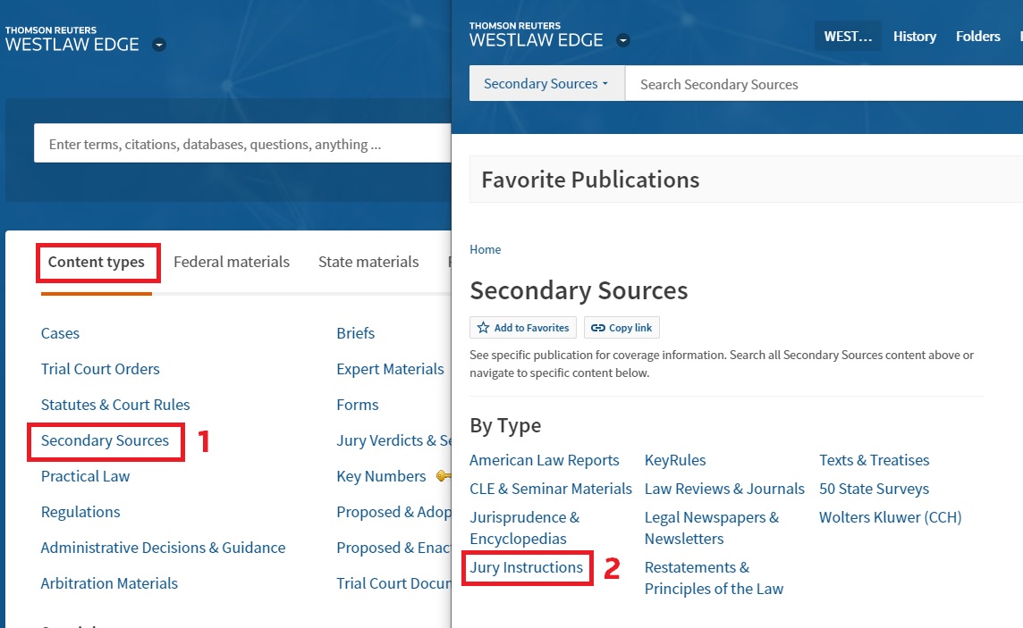This screenshot has width=1023, height=628.
Task: Open the State materials tab
Action: pos(368,262)
